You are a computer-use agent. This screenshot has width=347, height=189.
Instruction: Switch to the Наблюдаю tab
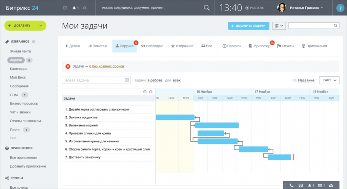point(152,46)
